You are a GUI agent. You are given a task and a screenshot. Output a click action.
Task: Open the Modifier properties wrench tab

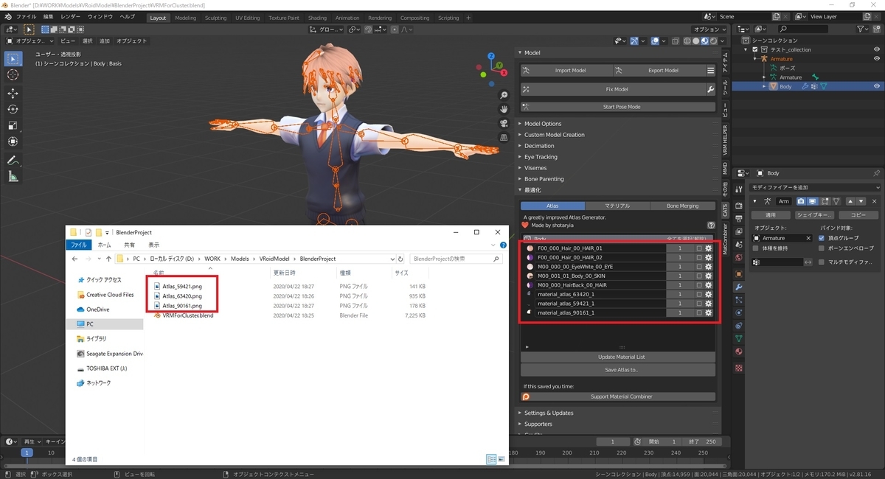739,286
